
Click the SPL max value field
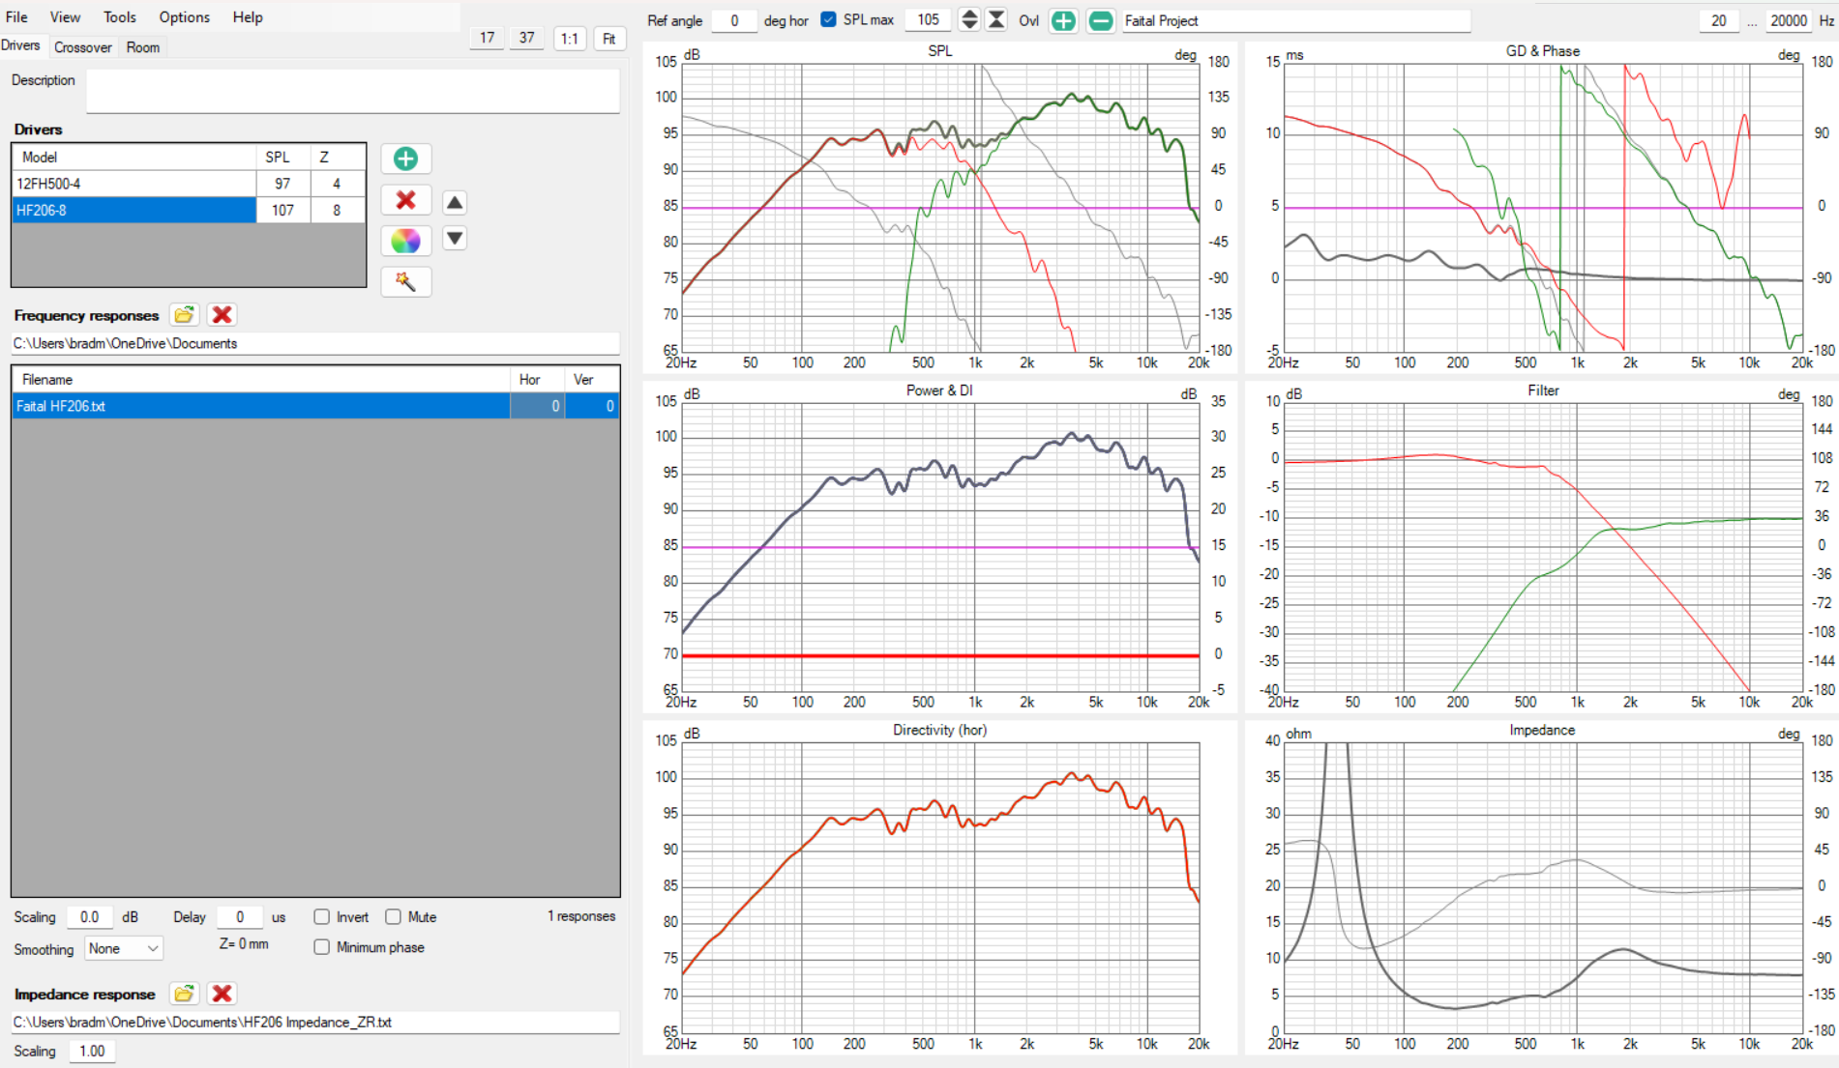tap(928, 20)
